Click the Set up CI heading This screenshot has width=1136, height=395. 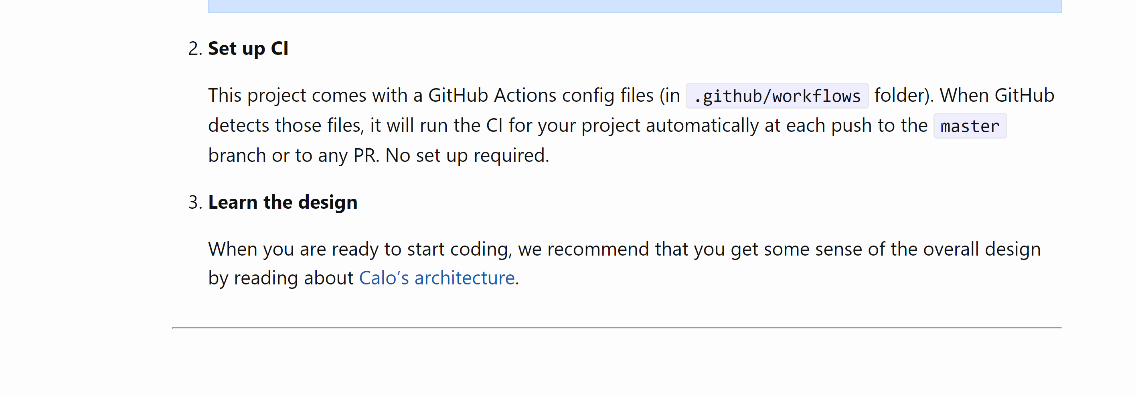pyautogui.click(x=248, y=48)
